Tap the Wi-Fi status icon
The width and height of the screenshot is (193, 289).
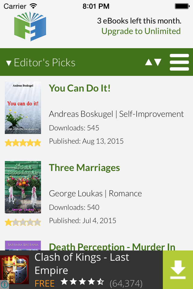point(33,6)
